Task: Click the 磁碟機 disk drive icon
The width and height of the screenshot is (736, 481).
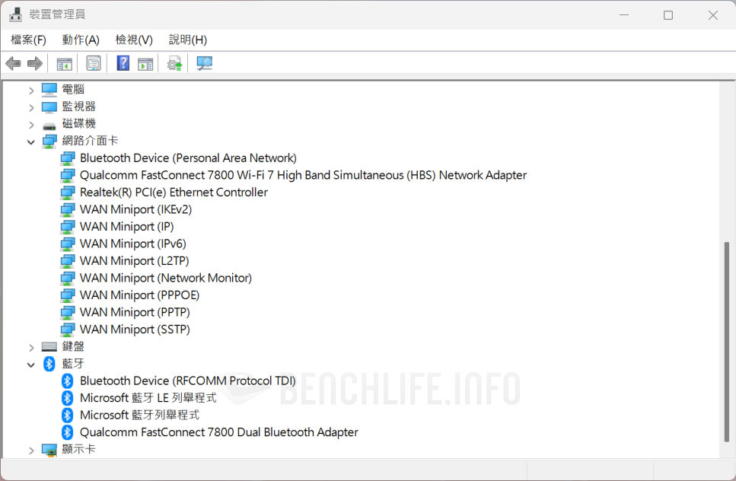Action: pyautogui.click(x=49, y=126)
